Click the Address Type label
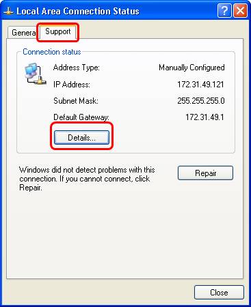The height and width of the screenshot is (307, 251). click(x=77, y=68)
